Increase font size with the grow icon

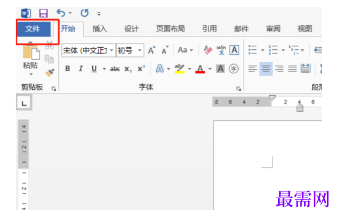[x=152, y=50]
